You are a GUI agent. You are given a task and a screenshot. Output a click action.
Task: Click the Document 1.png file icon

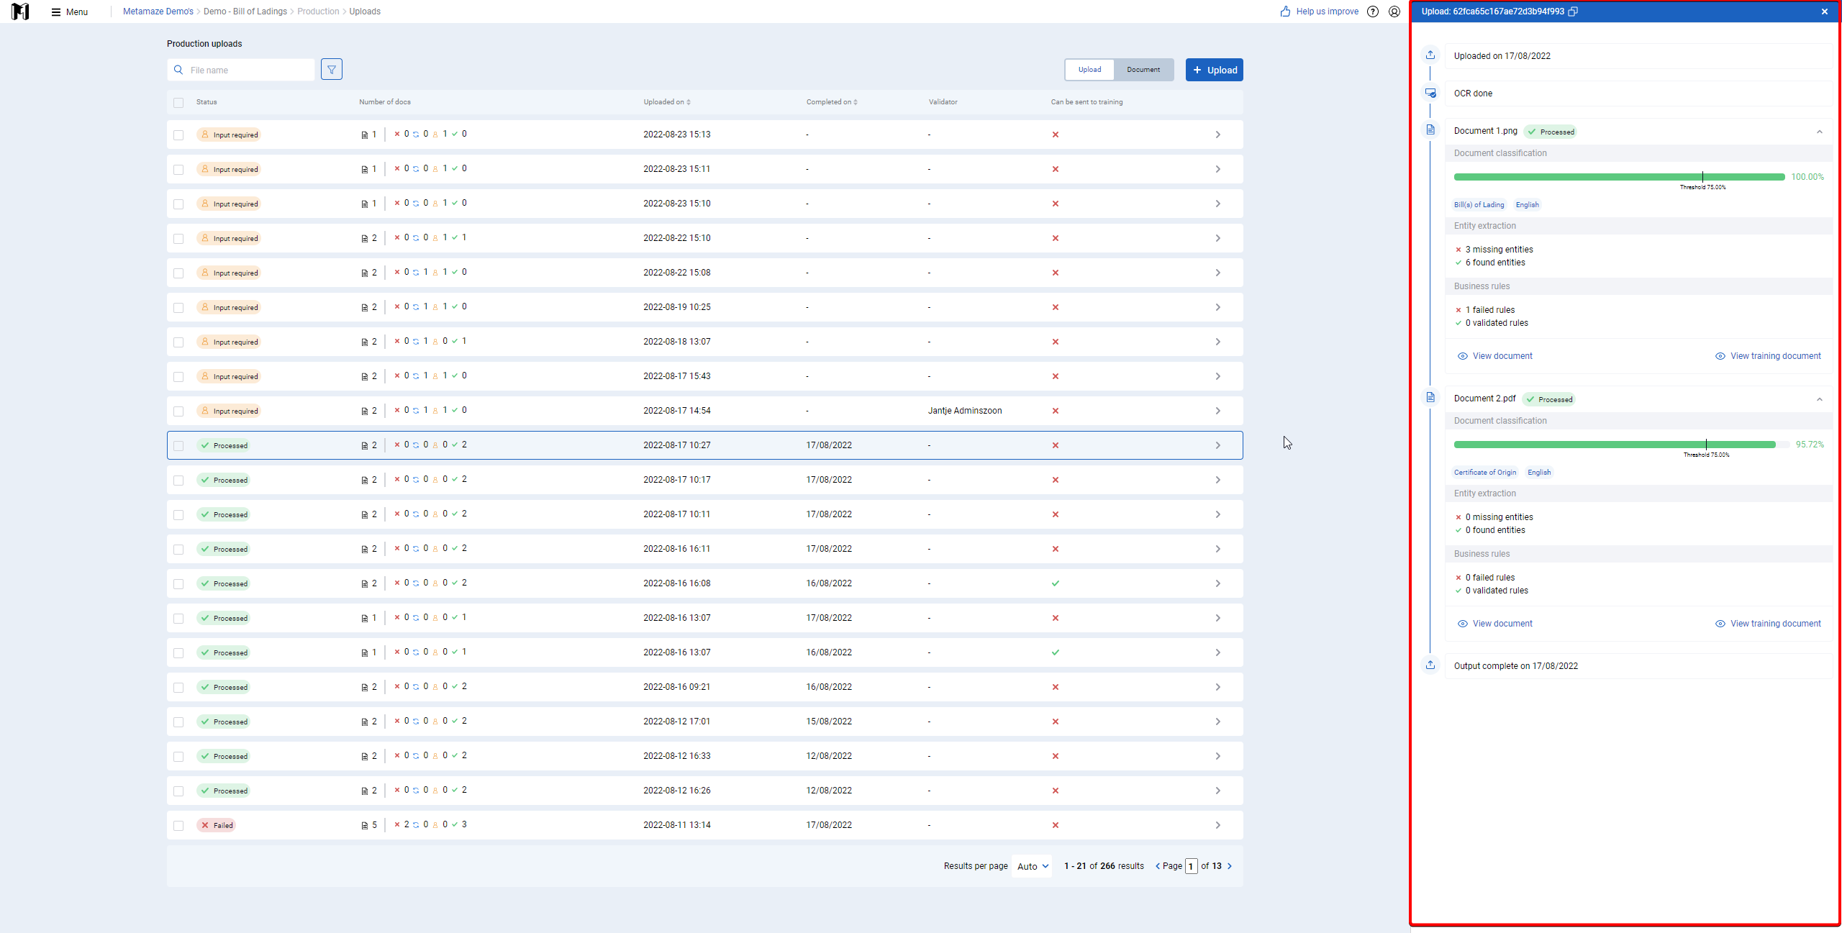click(1430, 130)
